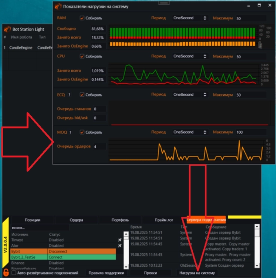Click the CandleEngine robot row

coord(28,48)
